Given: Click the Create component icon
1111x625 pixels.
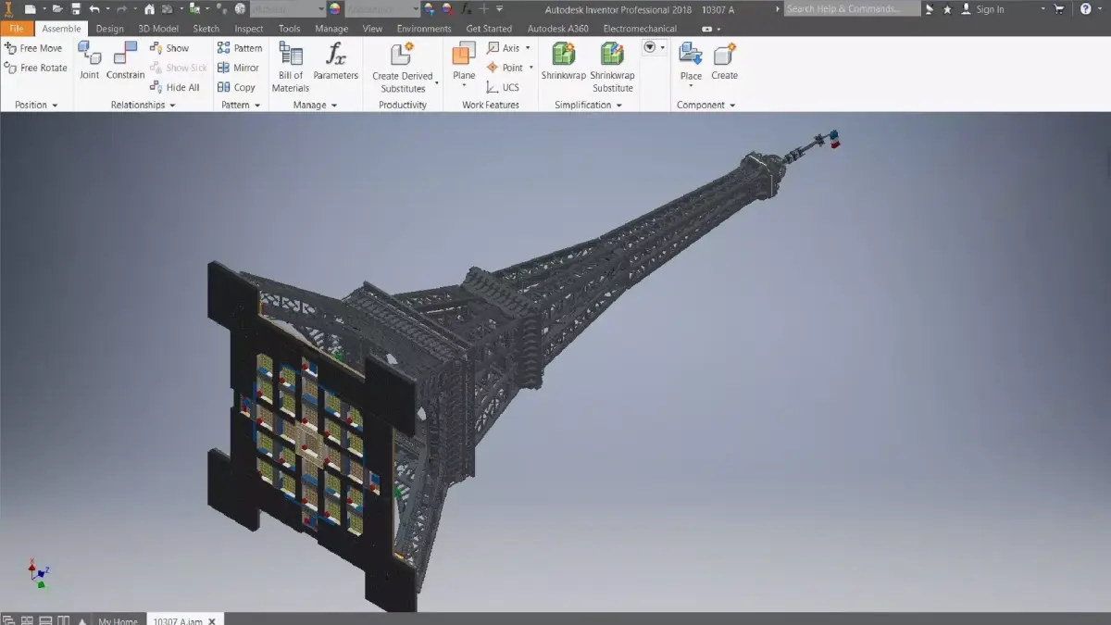Looking at the screenshot, I should click(x=725, y=54).
